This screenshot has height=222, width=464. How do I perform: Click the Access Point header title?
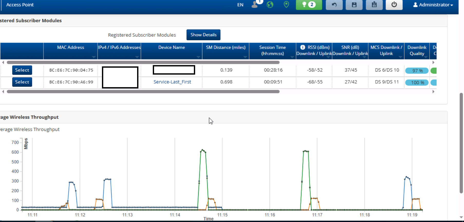pyautogui.click(x=20, y=5)
